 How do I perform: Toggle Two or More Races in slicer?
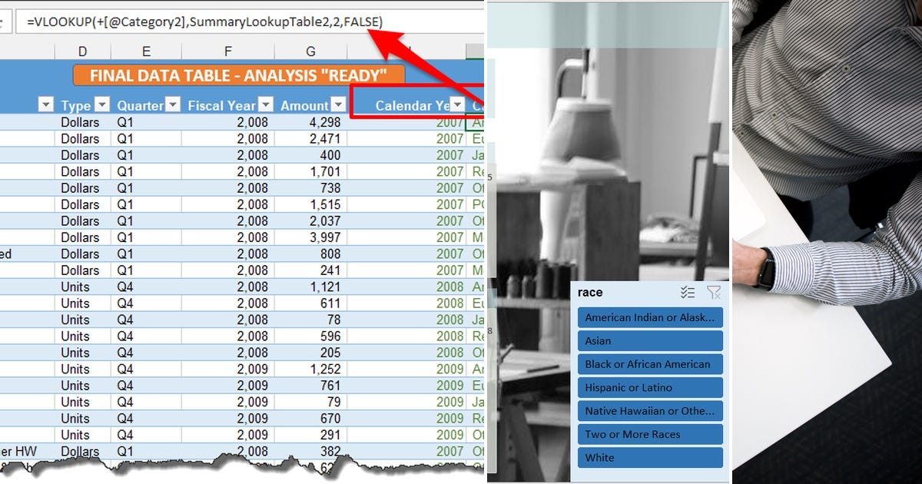pos(650,434)
